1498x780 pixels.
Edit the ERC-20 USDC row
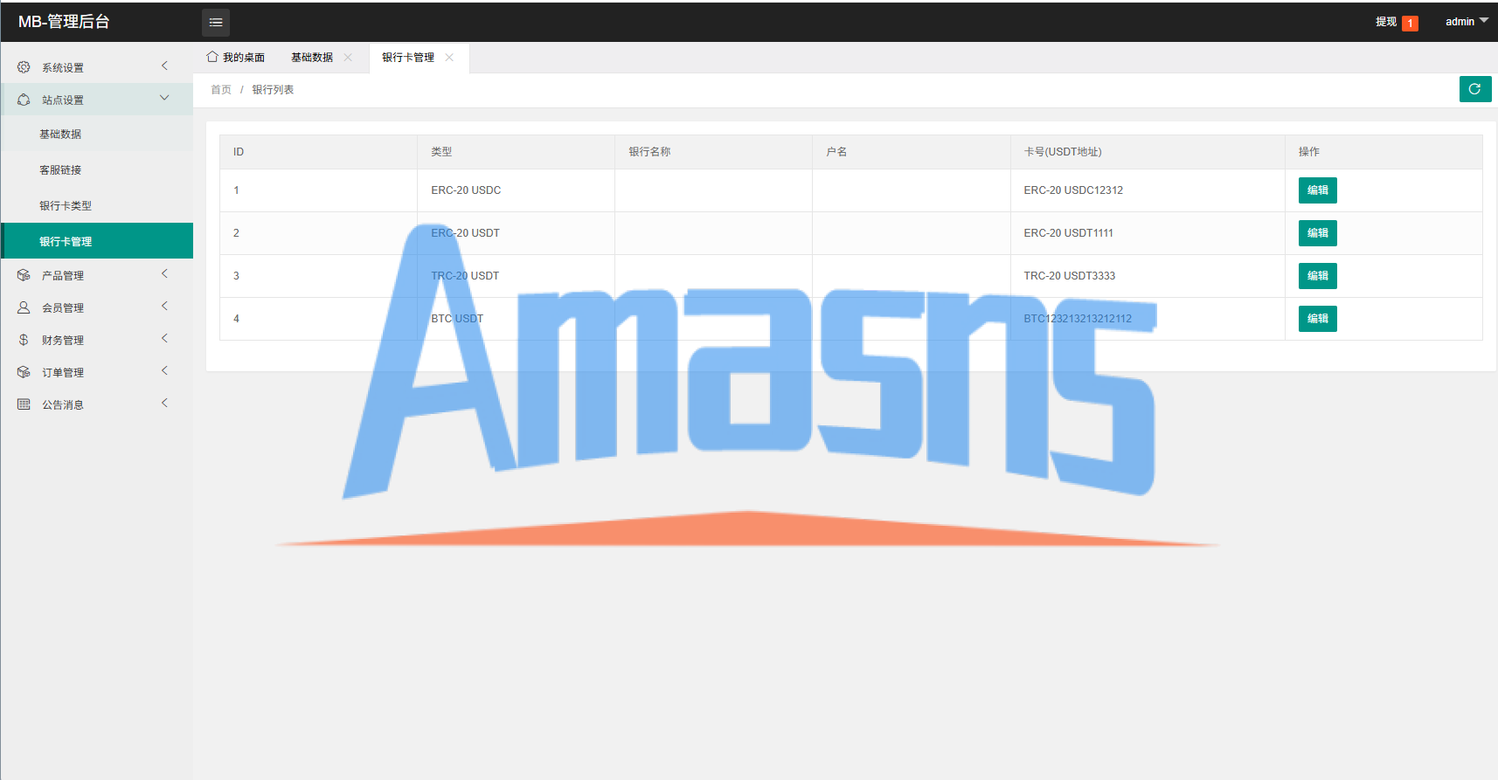pos(1318,190)
